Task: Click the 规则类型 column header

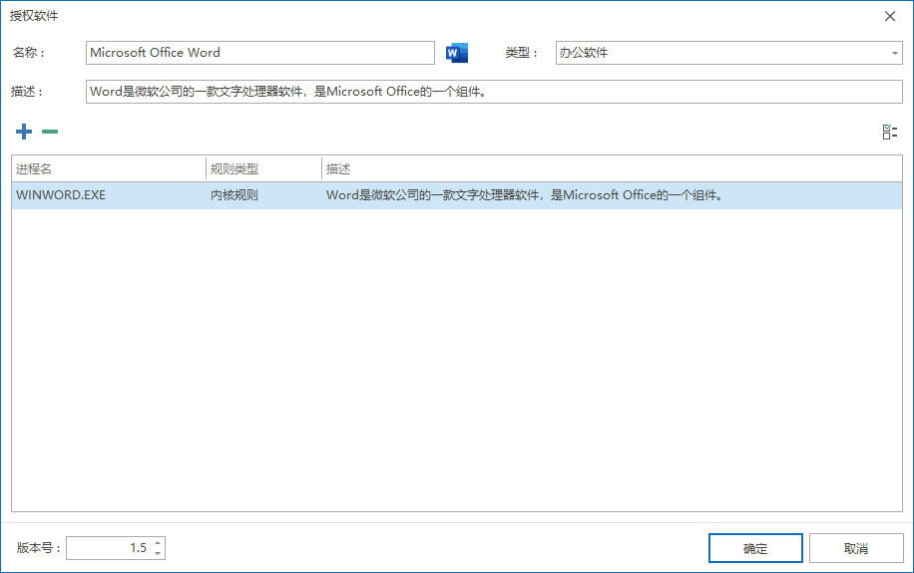Action: (263, 169)
